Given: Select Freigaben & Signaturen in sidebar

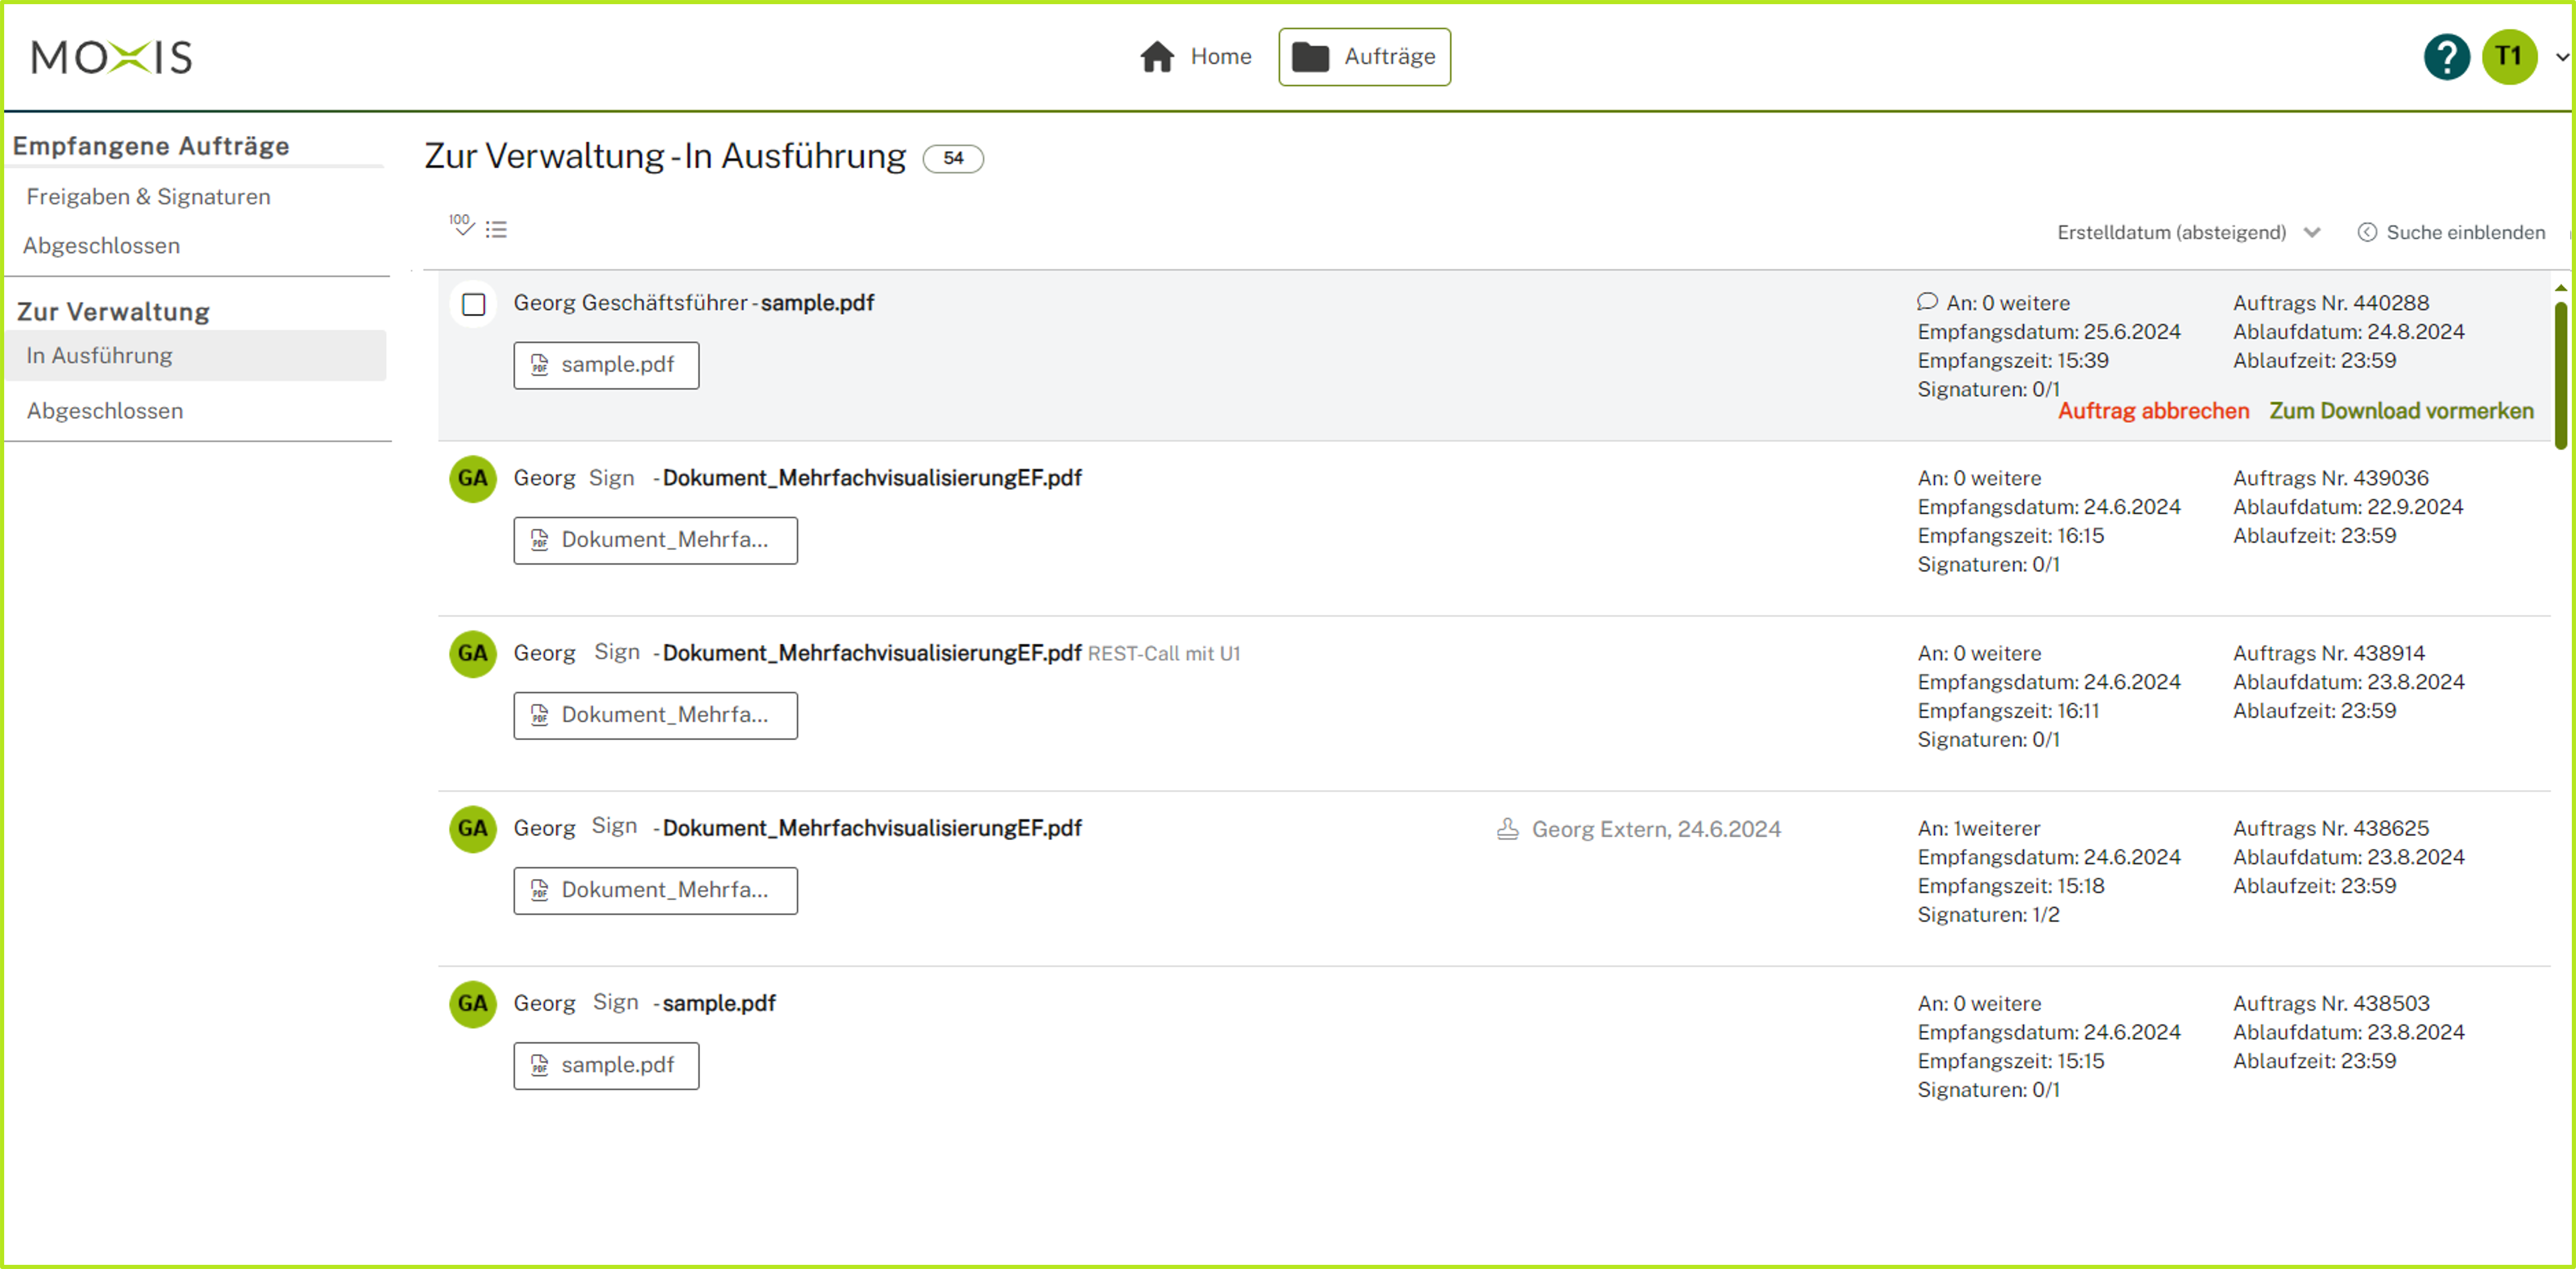Looking at the screenshot, I should [149, 196].
